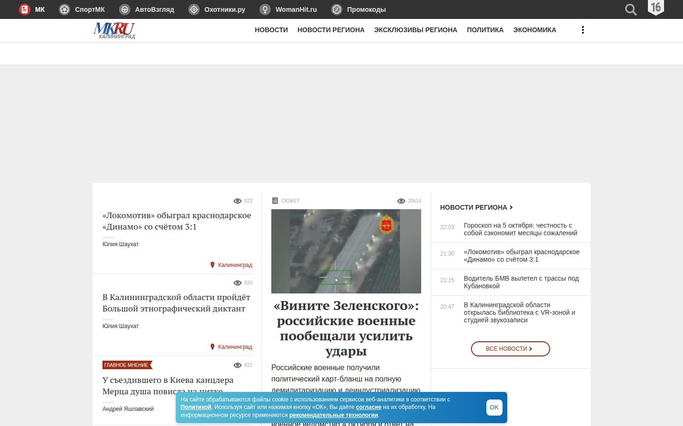Click the Промокоды coupon icon
Viewport: 683px width, 426px height.
click(337, 9)
